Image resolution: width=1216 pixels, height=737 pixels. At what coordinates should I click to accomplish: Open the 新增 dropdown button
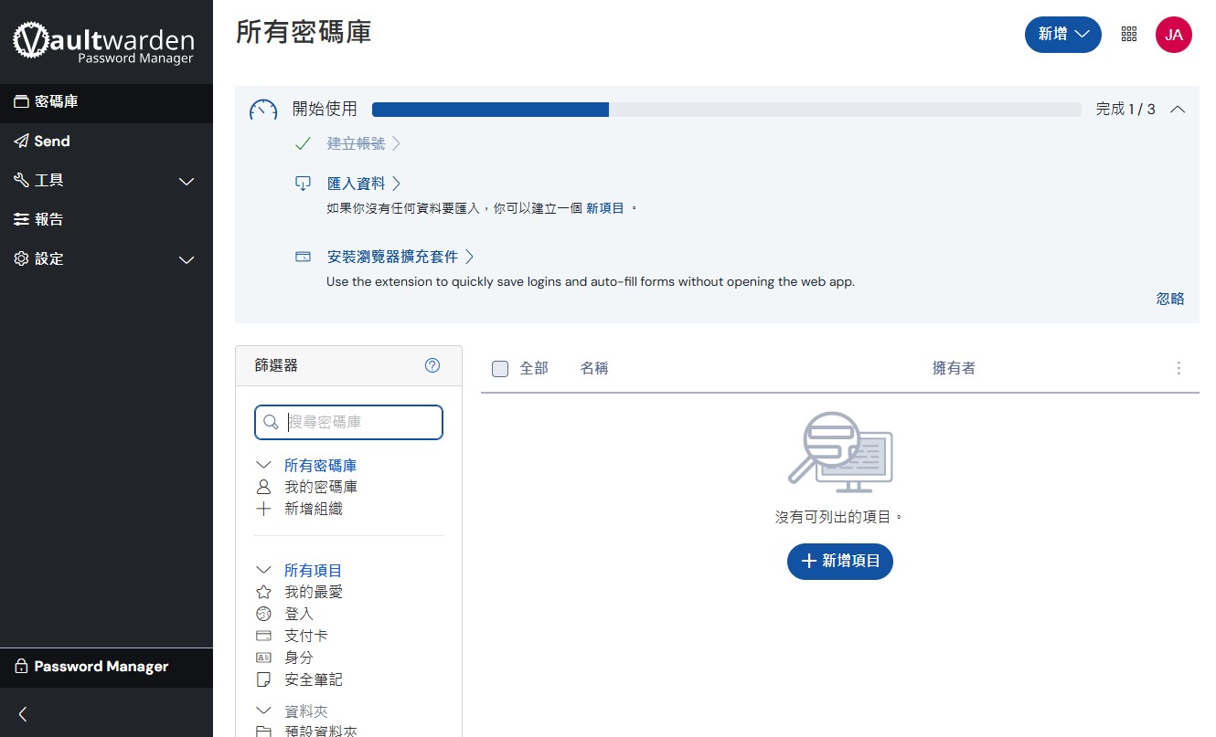tap(1062, 35)
